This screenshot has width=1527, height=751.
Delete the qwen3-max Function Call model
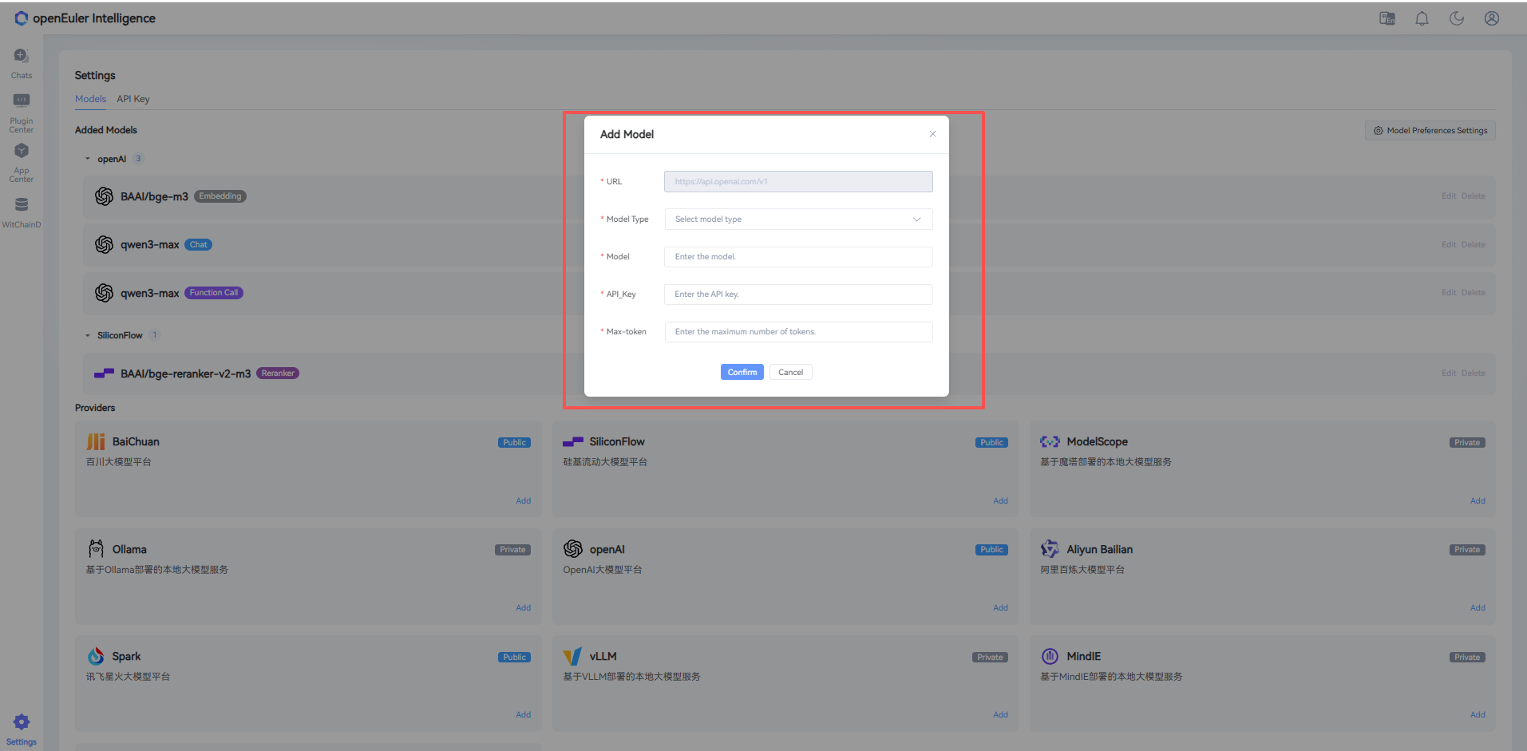[x=1474, y=293]
